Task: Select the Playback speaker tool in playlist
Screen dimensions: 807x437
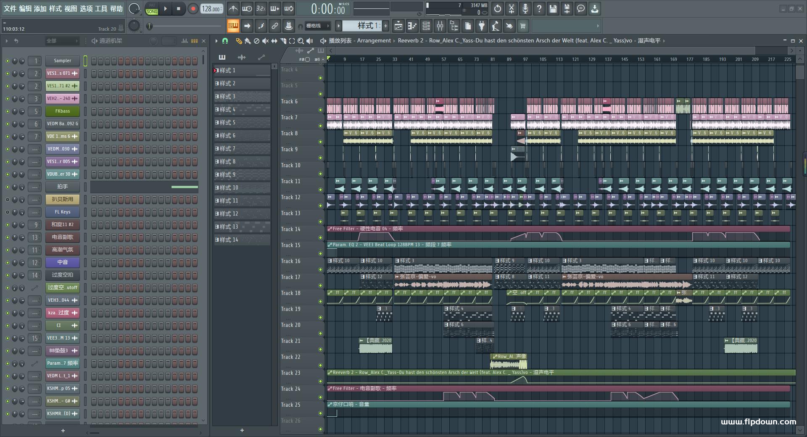Action: click(x=310, y=41)
